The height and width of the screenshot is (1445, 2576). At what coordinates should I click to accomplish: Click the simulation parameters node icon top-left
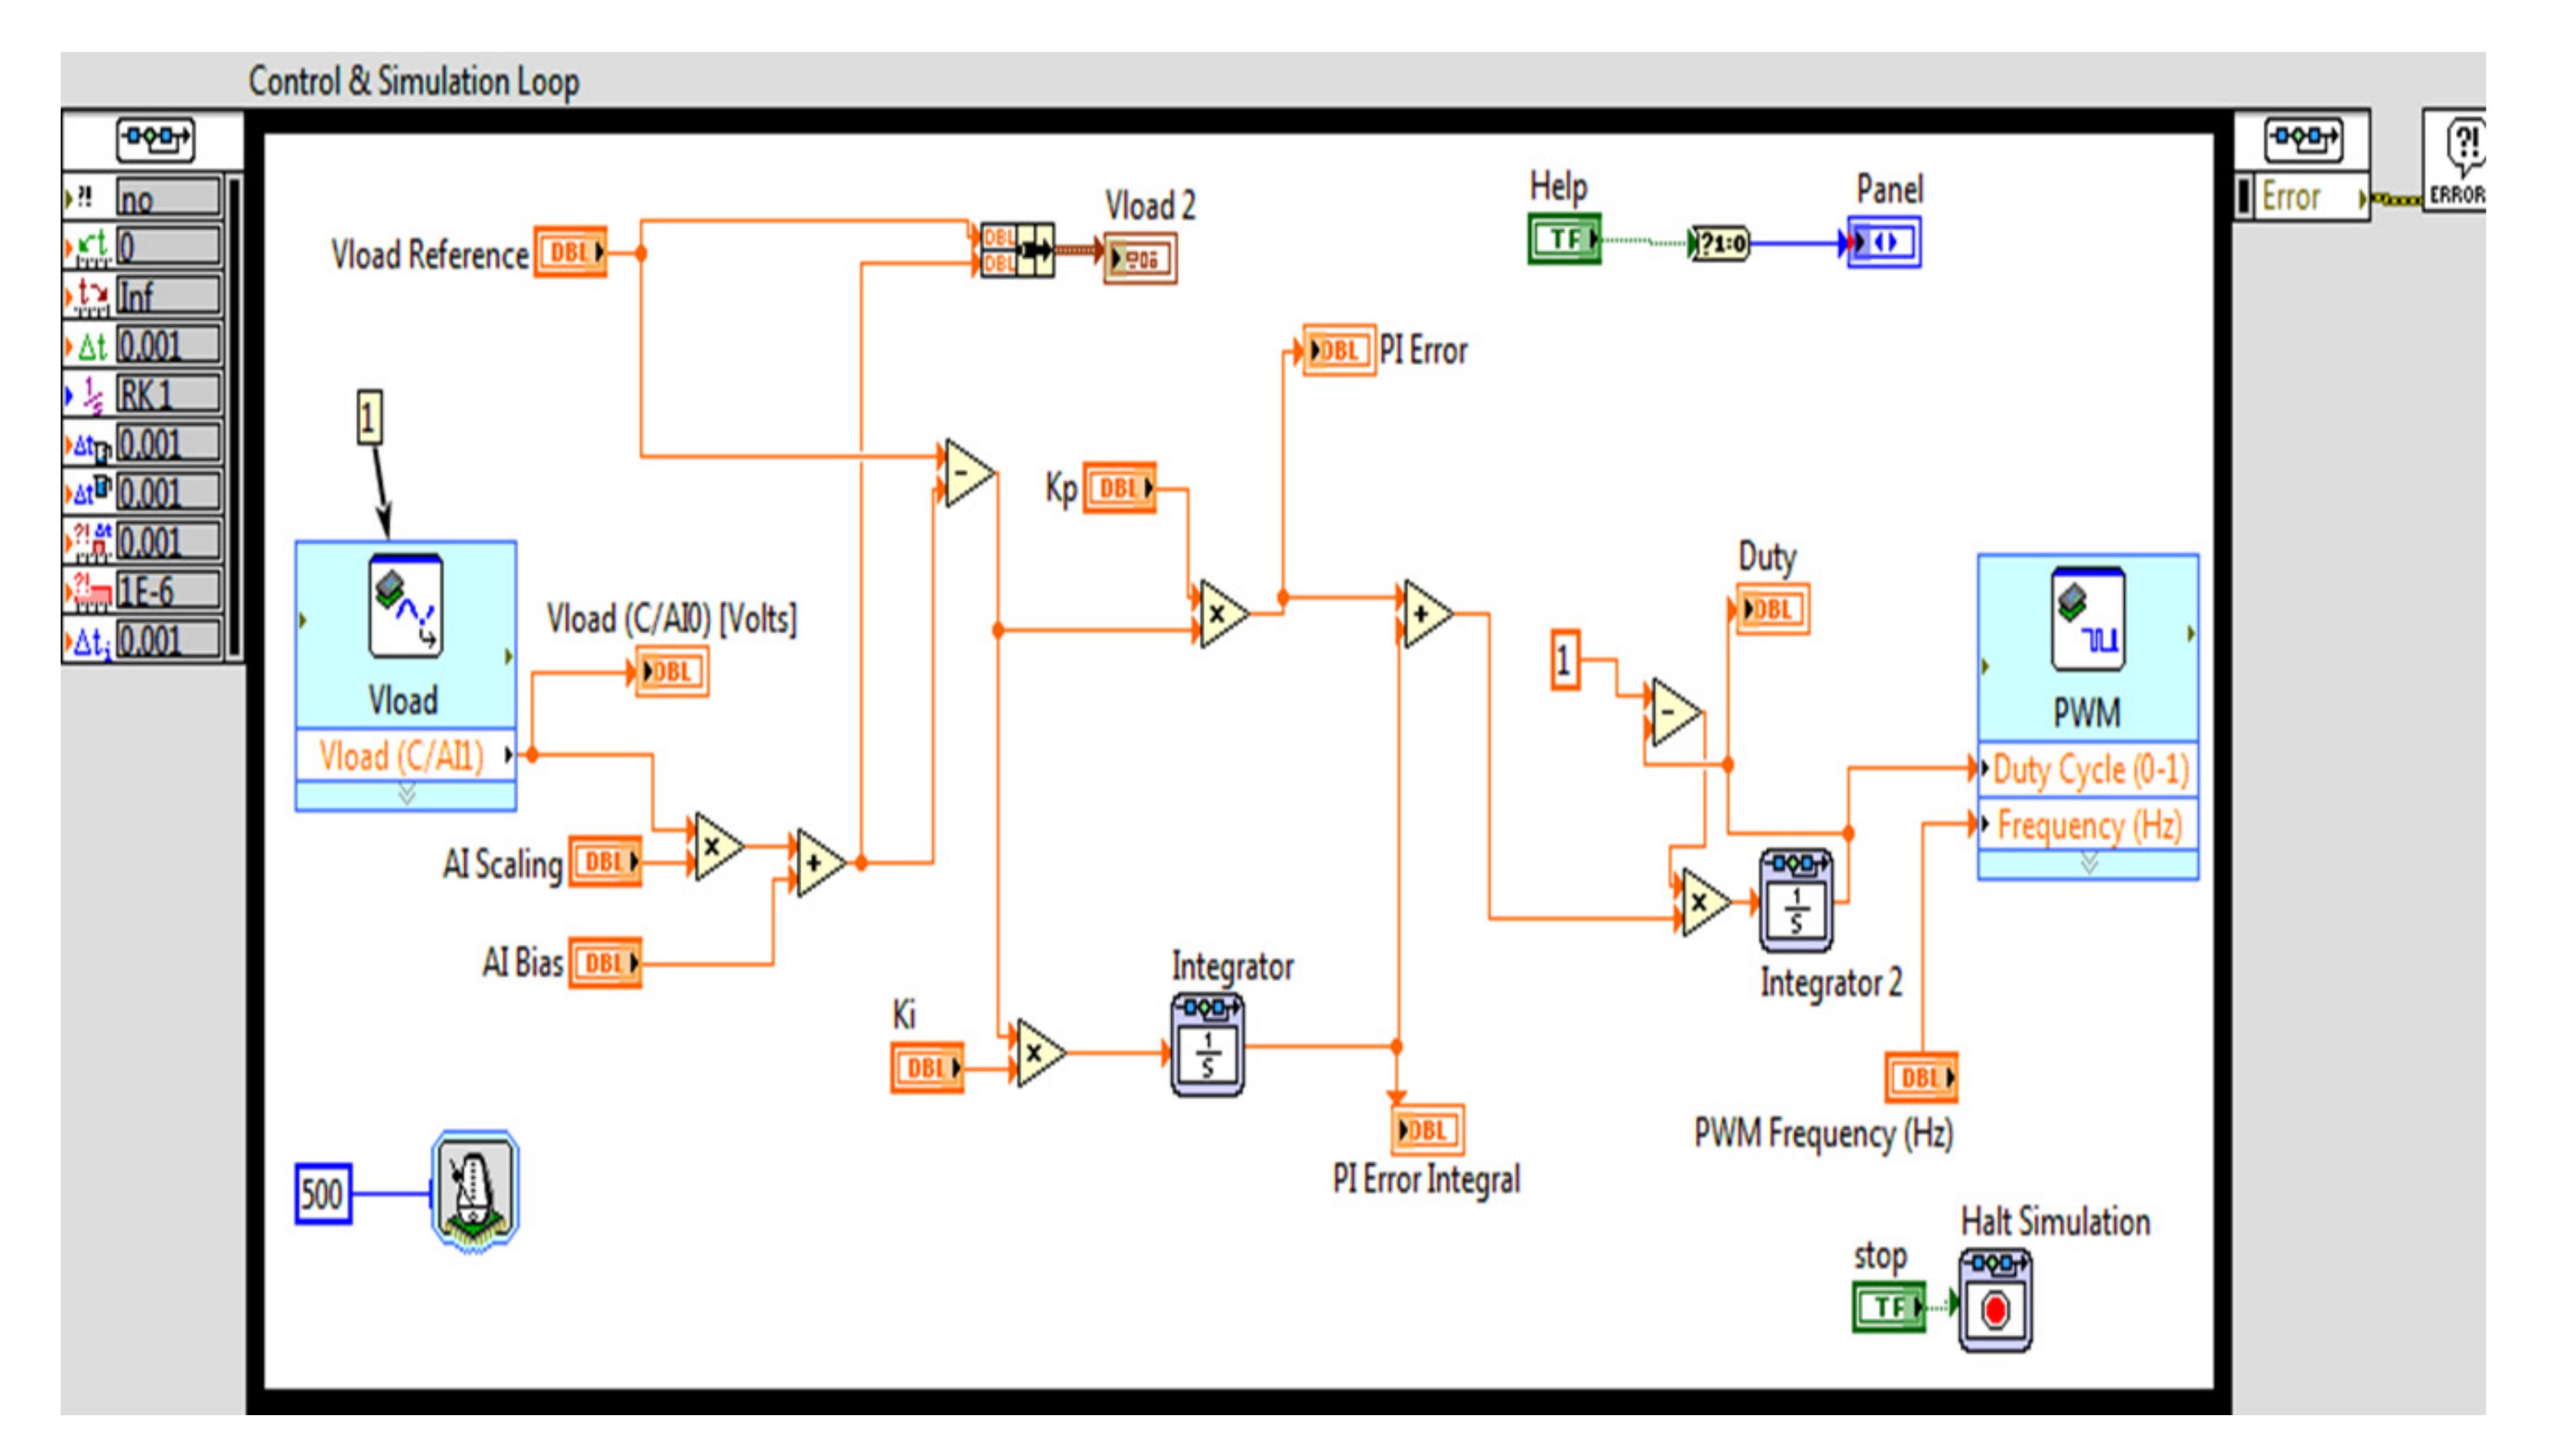click(155, 139)
